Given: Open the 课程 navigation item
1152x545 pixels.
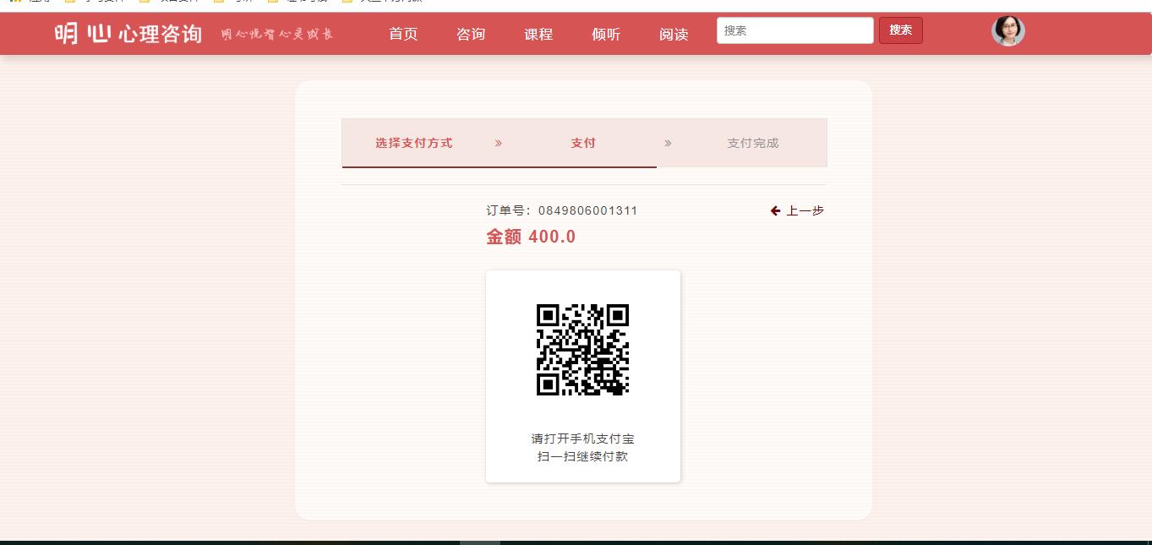Looking at the screenshot, I should [x=538, y=34].
